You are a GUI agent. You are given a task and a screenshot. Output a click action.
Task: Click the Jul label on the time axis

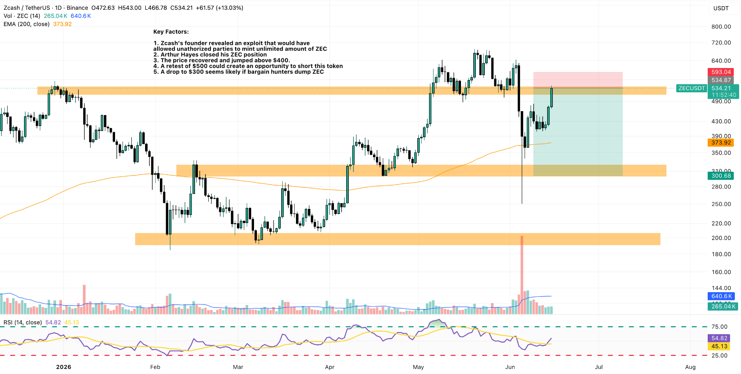tap(599, 367)
